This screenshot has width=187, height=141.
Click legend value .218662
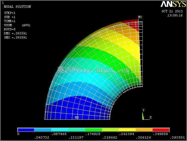pos(110,137)
